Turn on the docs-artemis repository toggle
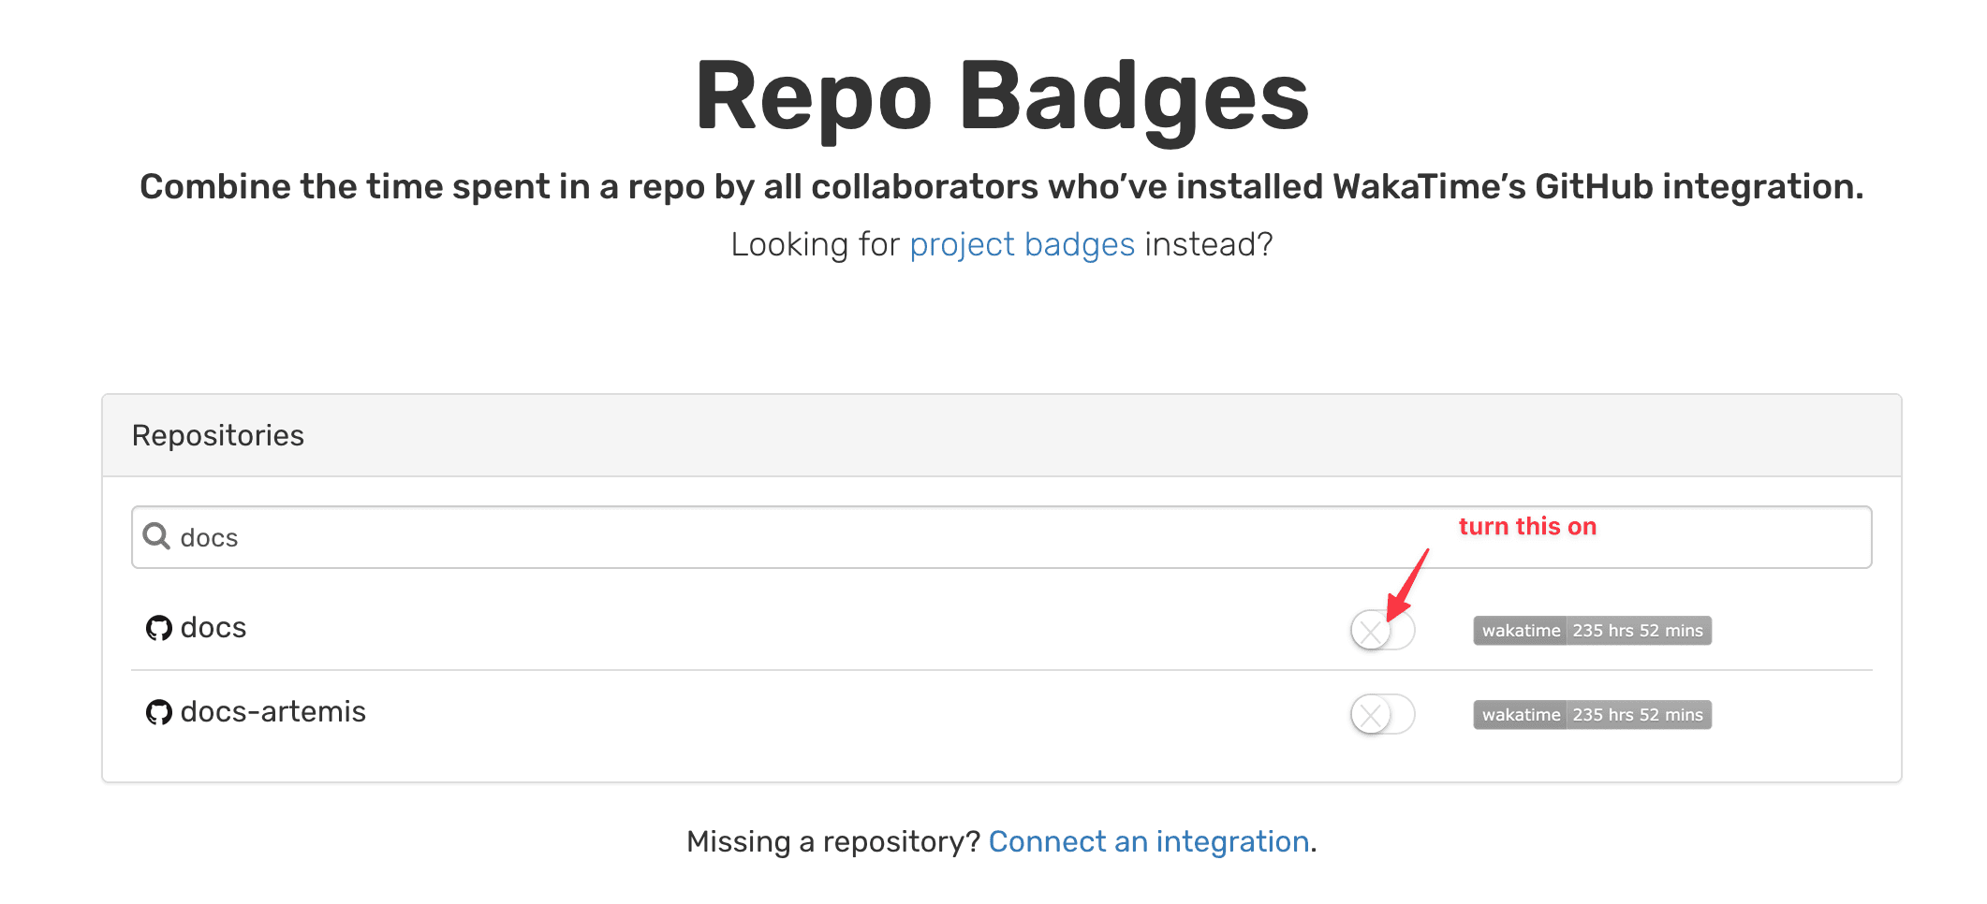Screen dimensions: 1987x904 [1381, 714]
